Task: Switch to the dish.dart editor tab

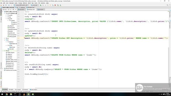Action: pyautogui.click(x=41, y=10)
